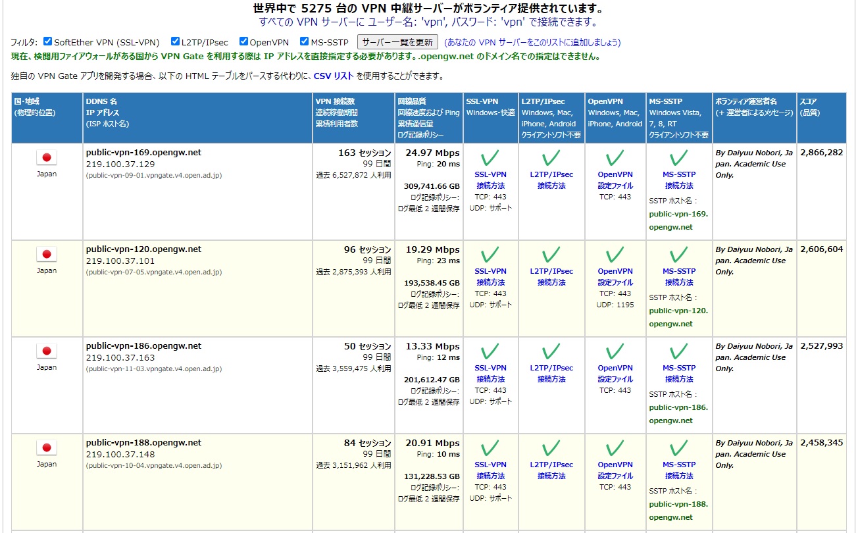Open OpenVPN 設定ファイル link for public-vpn-188
This screenshot has width=858, height=533.
(x=615, y=470)
